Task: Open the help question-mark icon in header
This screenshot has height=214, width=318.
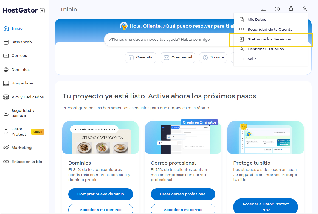Action: (277, 9)
